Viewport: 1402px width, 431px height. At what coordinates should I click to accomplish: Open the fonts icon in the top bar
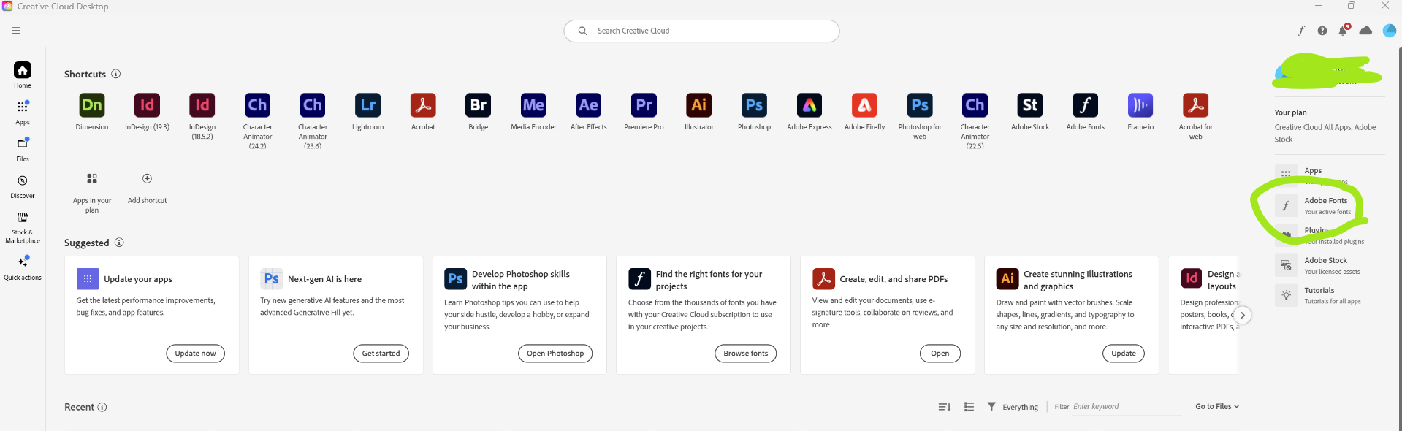click(x=1301, y=31)
